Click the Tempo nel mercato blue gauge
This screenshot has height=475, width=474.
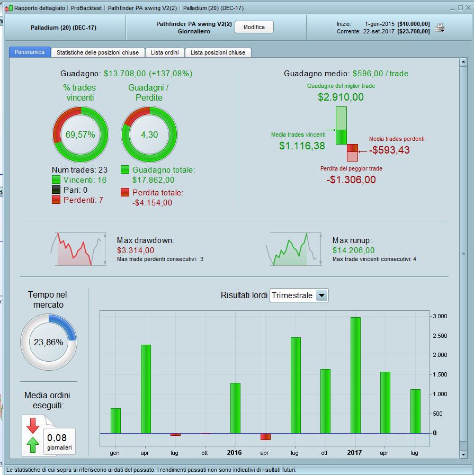[49, 342]
